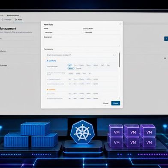Toggle Console permission for virtualmachines
Viewport: 168px width, 168px height.
[x=79, y=68]
